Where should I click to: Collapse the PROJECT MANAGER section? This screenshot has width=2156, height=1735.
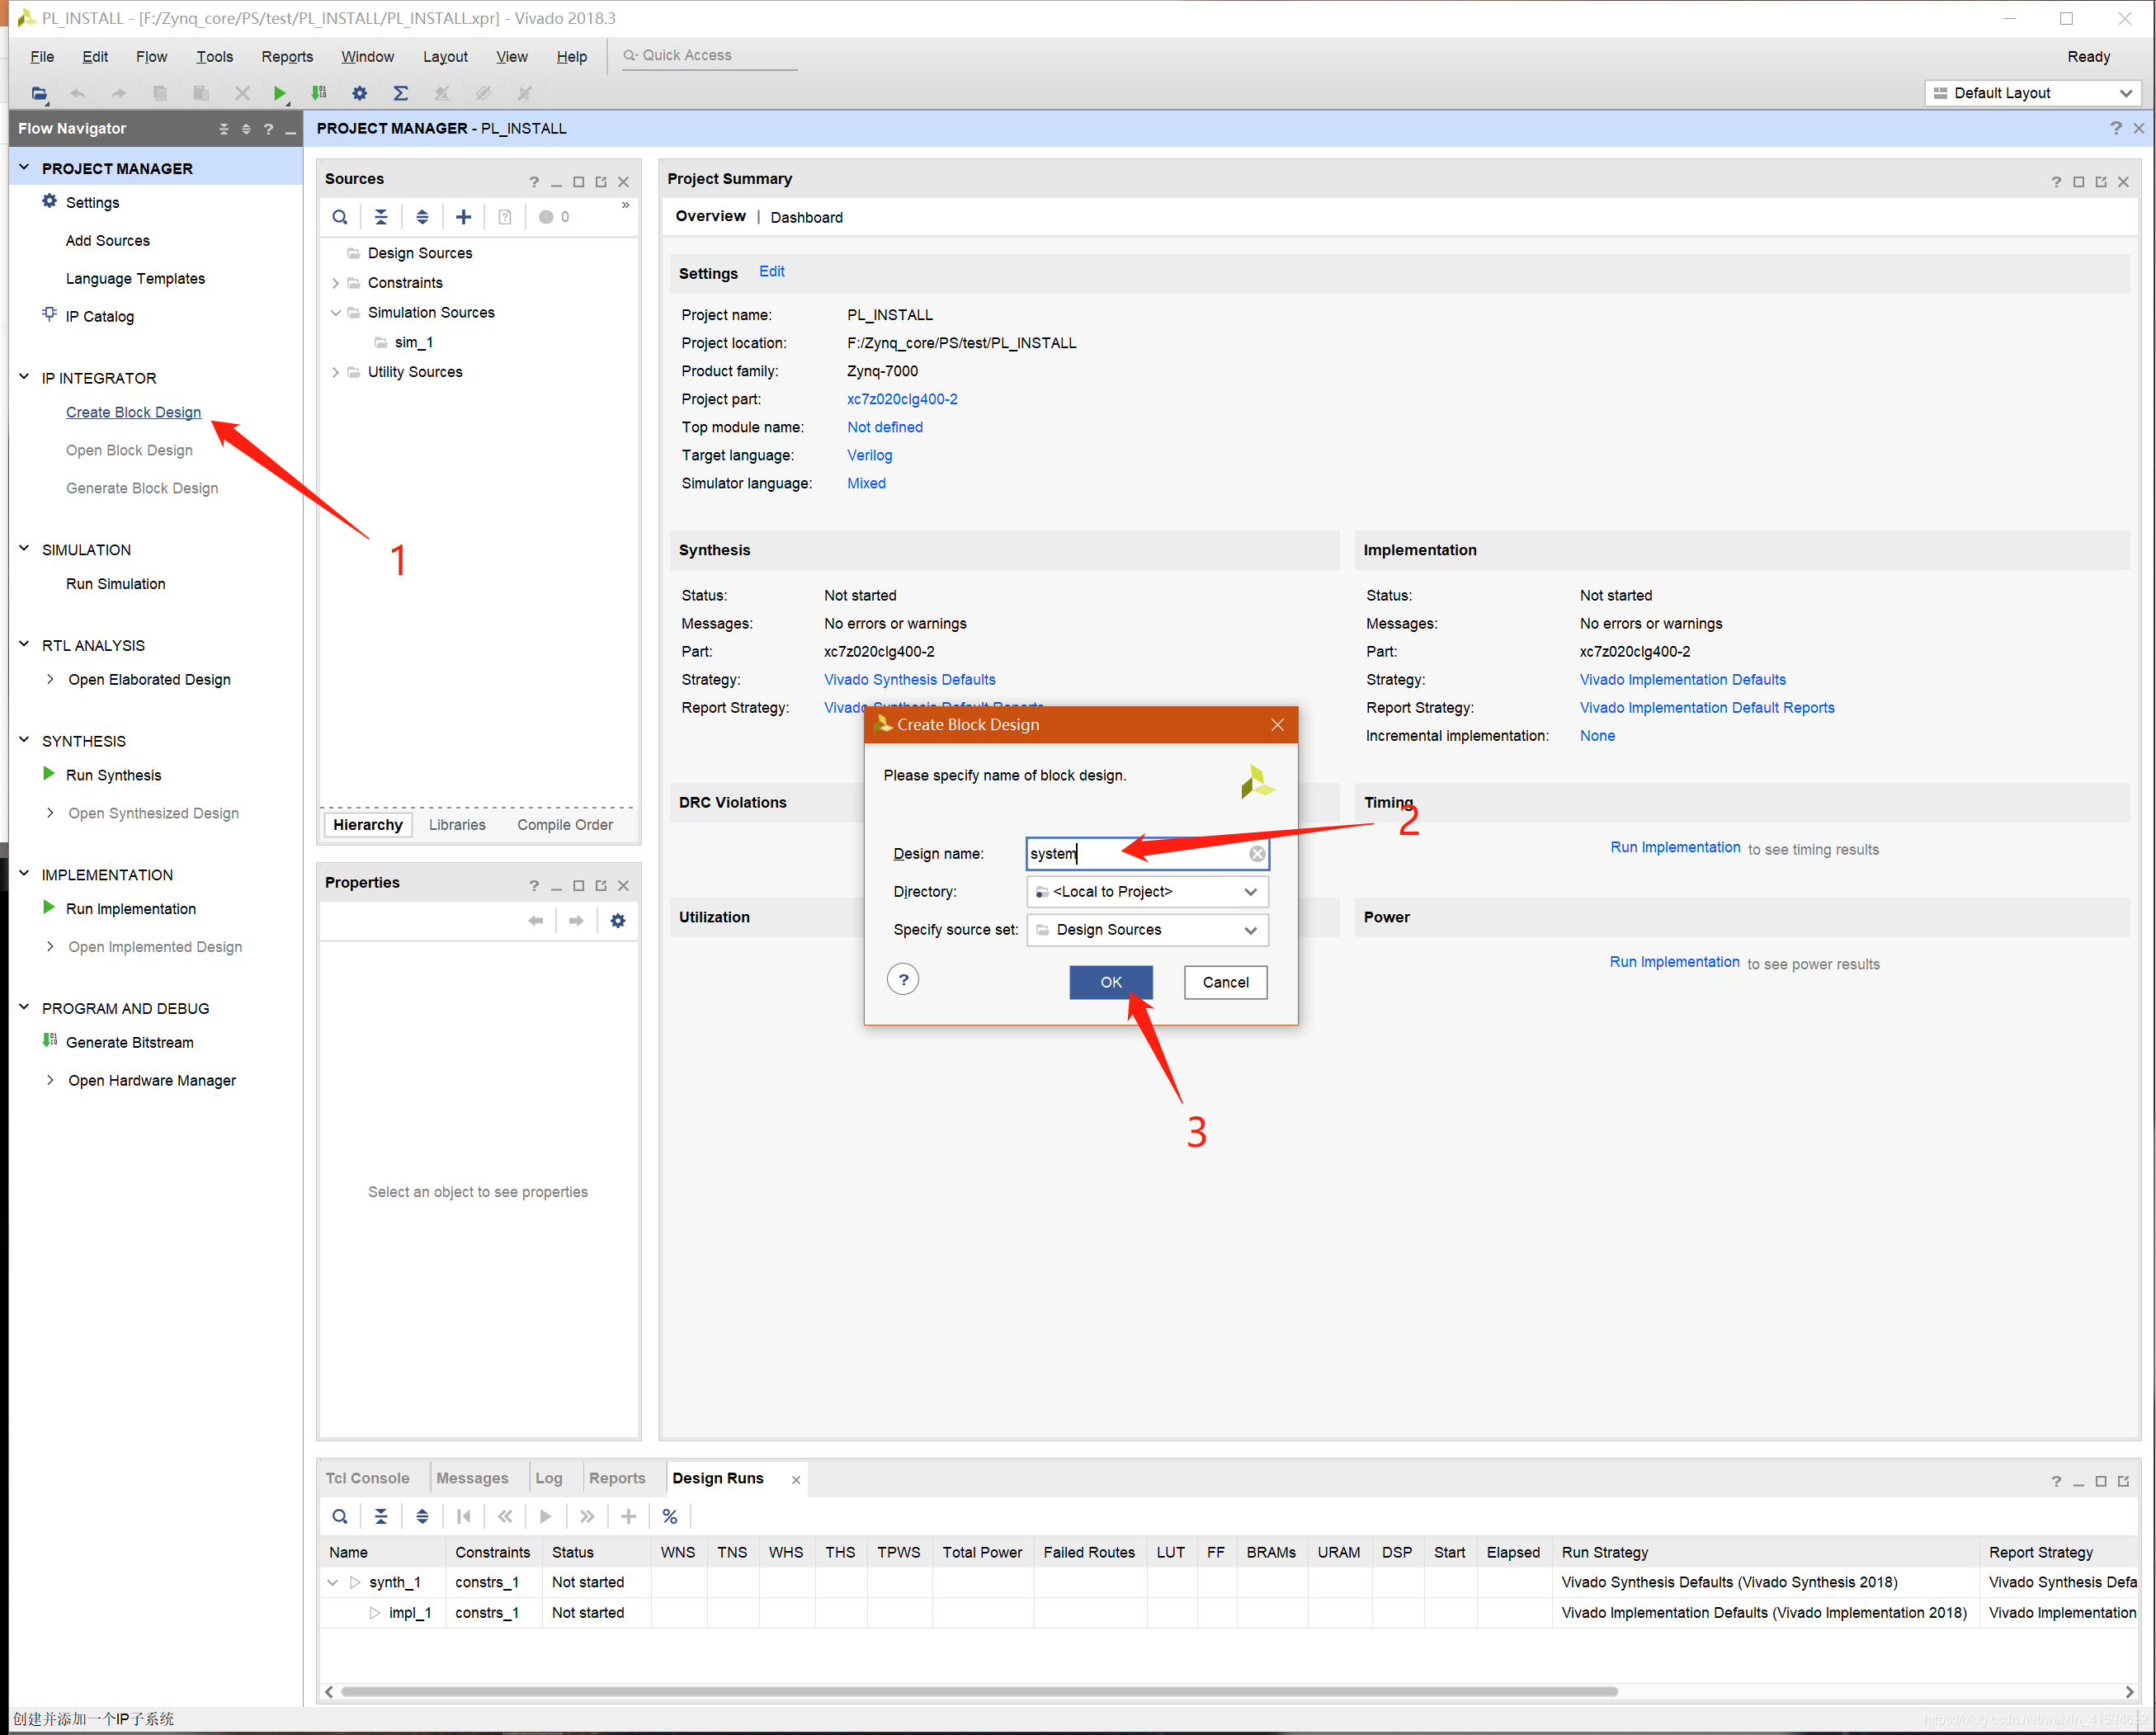pyautogui.click(x=24, y=168)
